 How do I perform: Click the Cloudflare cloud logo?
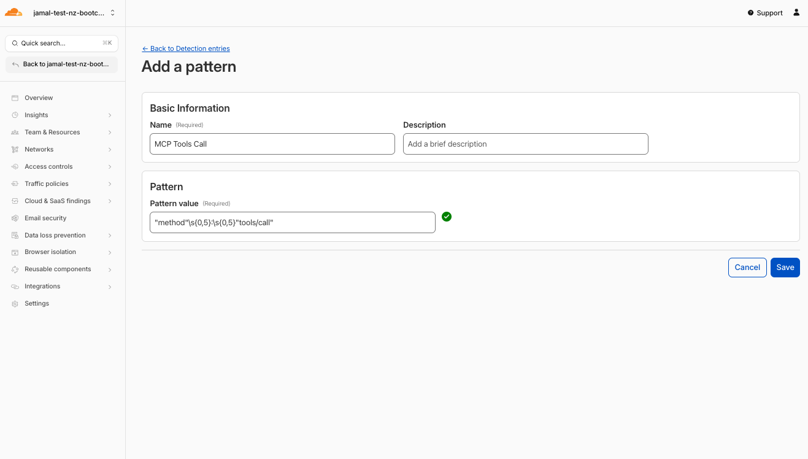coord(13,12)
